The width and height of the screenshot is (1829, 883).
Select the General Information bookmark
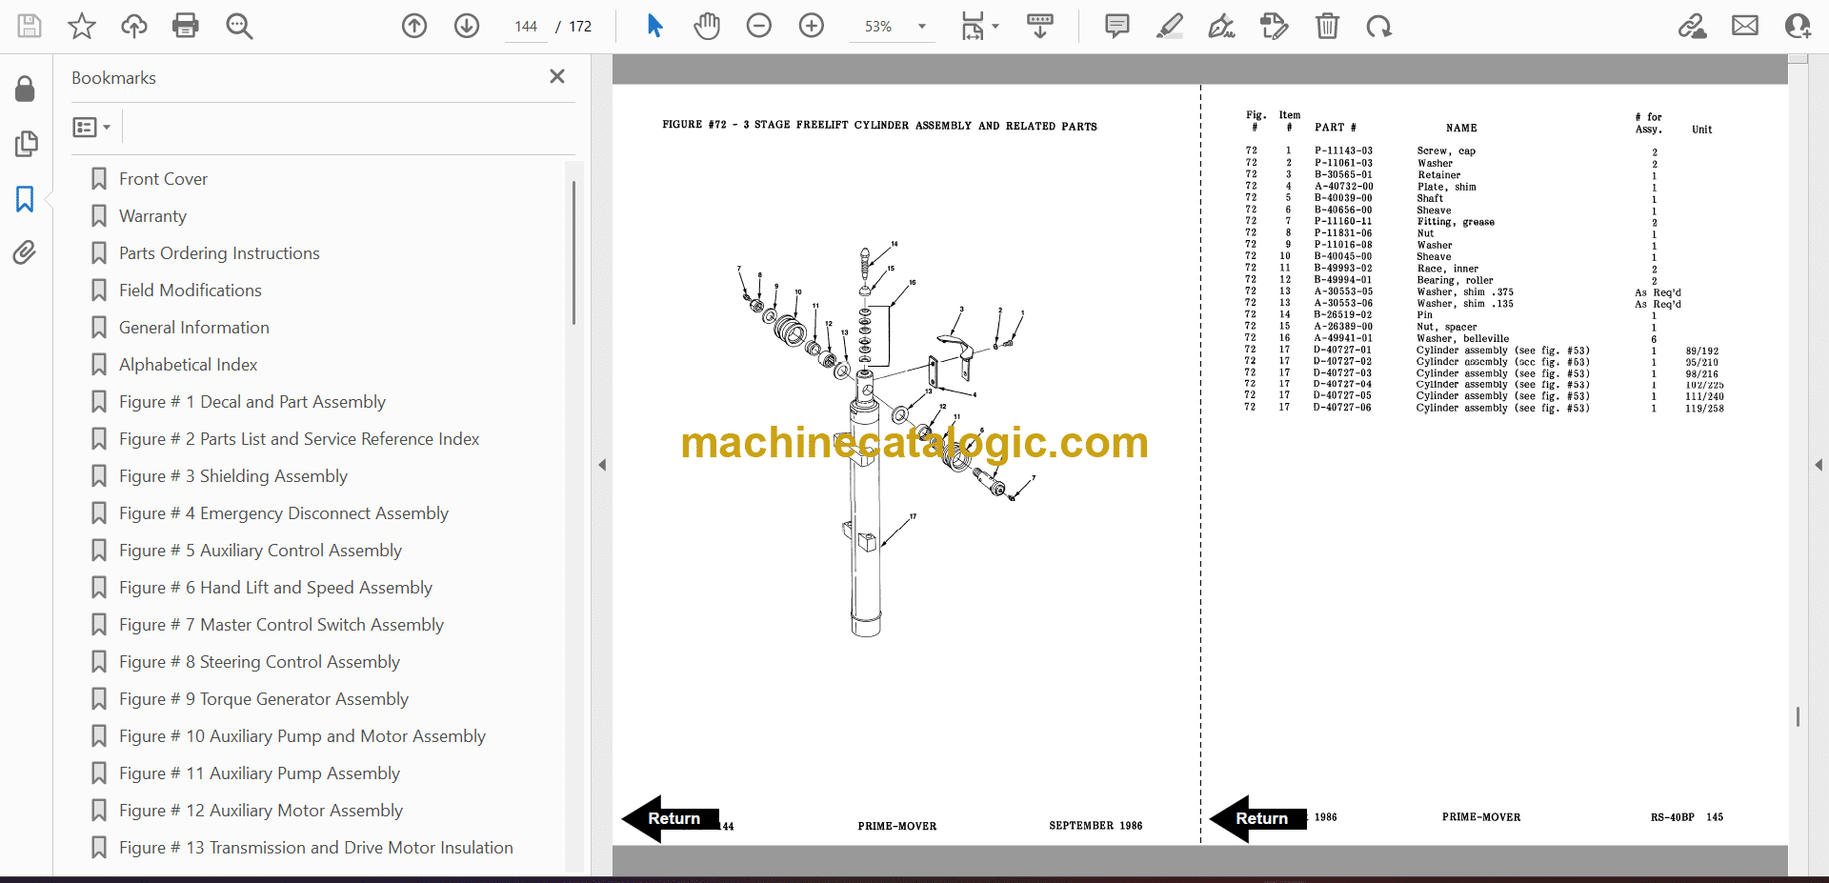pos(193,328)
